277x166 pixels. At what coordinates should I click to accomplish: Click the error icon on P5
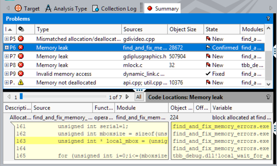[21, 39]
